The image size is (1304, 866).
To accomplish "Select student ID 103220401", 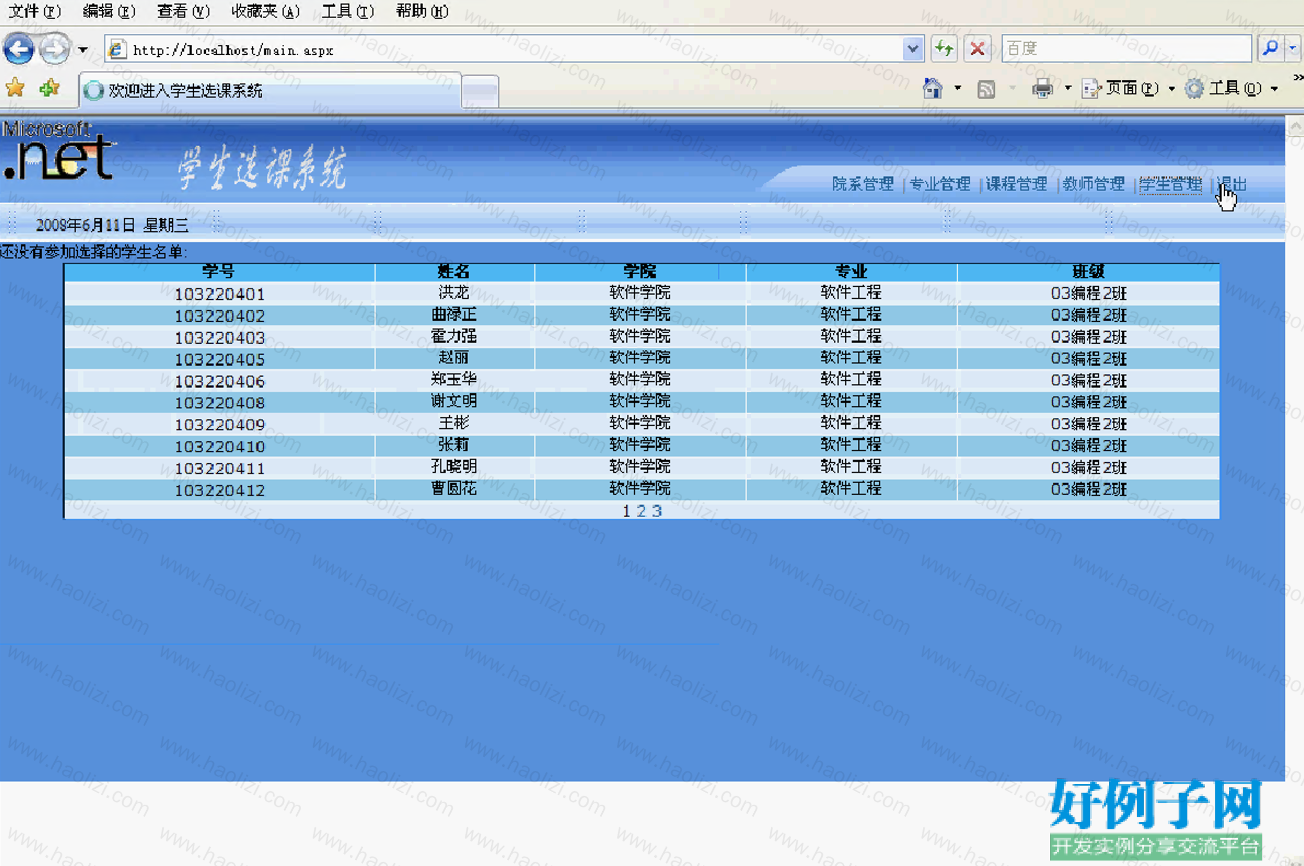I will click(220, 295).
